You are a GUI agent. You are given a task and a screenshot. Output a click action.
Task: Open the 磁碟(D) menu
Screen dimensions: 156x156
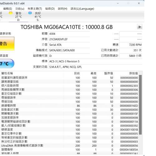(50, 9)
